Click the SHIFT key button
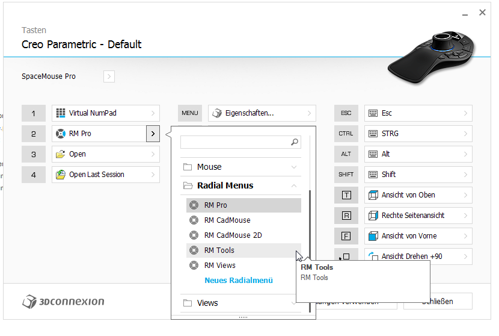This screenshot has width=499, height=336. coord(346,175)
